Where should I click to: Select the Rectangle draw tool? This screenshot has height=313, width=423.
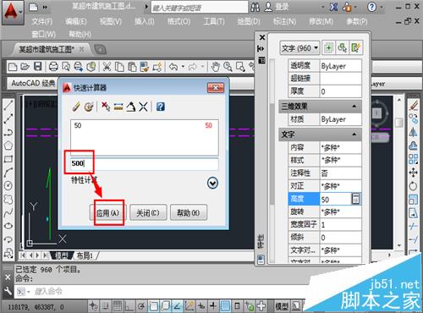8,159
